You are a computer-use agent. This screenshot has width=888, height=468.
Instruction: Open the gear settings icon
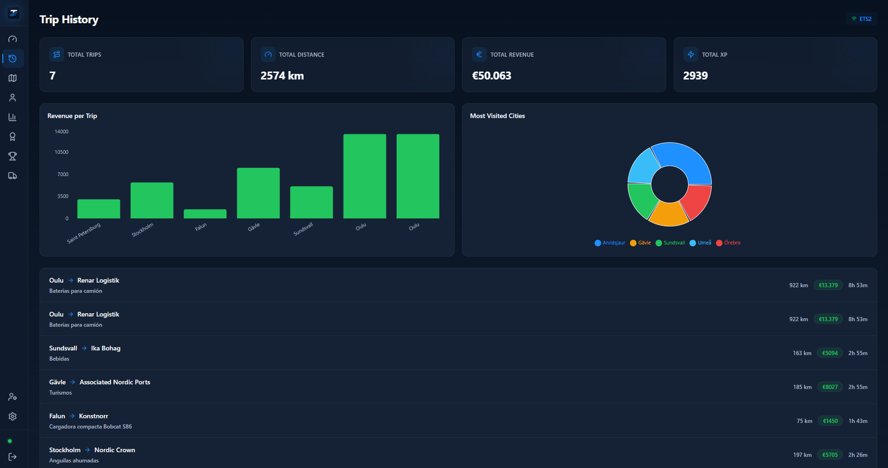[13, 416]
